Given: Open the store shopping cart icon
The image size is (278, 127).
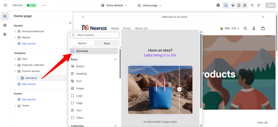Looking at the screenshot, I should (263, 28).
